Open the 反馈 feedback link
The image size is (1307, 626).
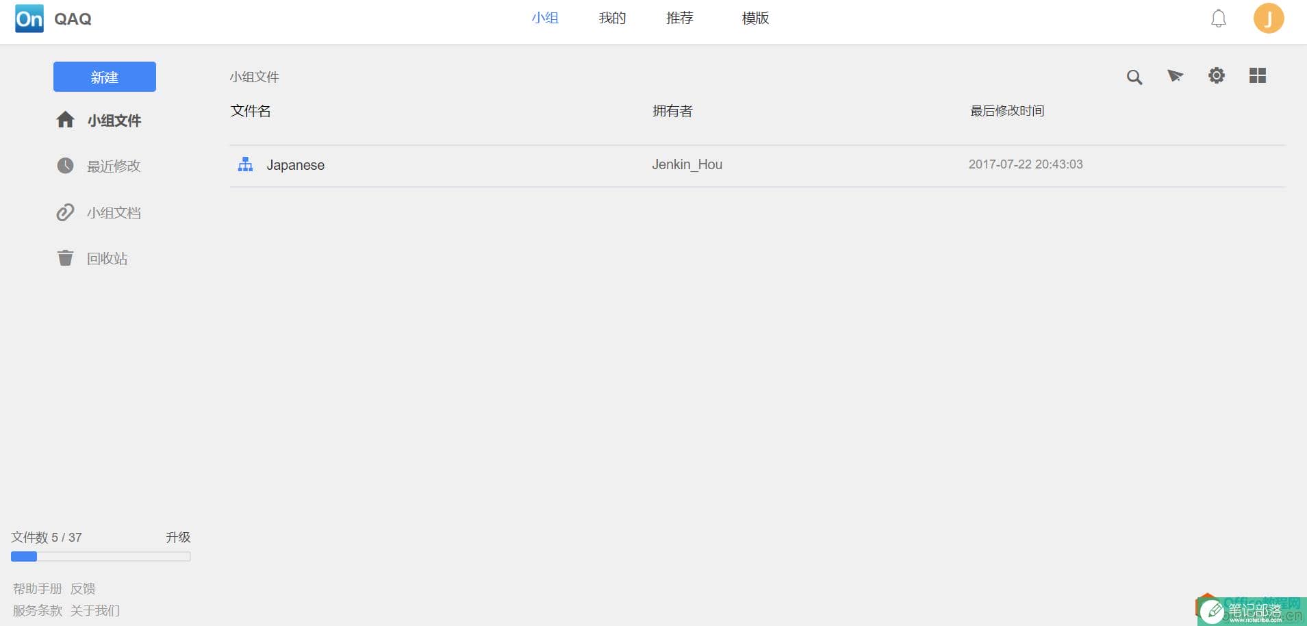coord(83,588)
